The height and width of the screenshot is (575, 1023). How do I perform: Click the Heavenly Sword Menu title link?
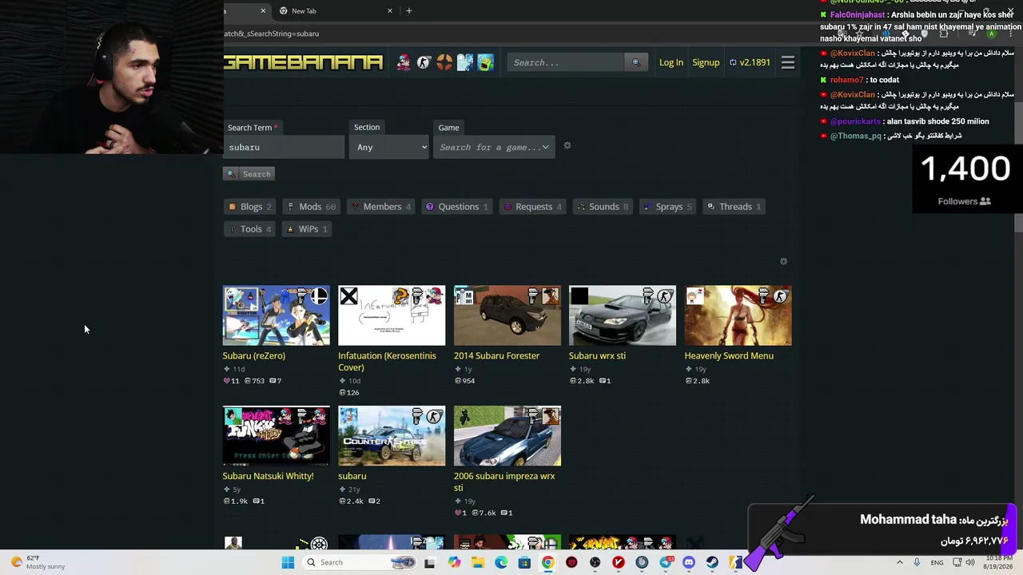[729, 355]
